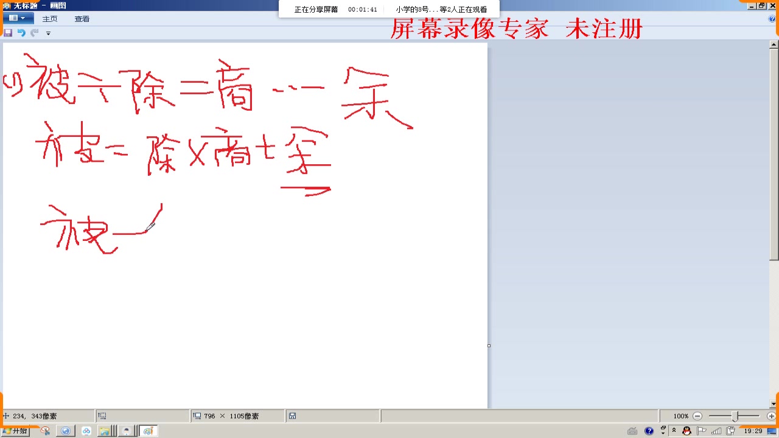
Task: Undo the last drawing stroke
Action: click(21, 33)
